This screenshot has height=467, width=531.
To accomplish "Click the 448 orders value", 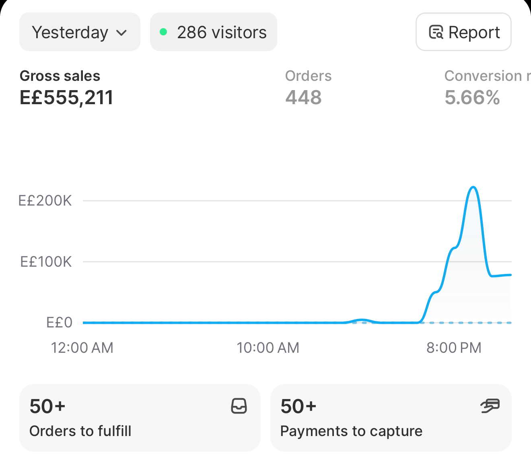I will click(303, 97).
